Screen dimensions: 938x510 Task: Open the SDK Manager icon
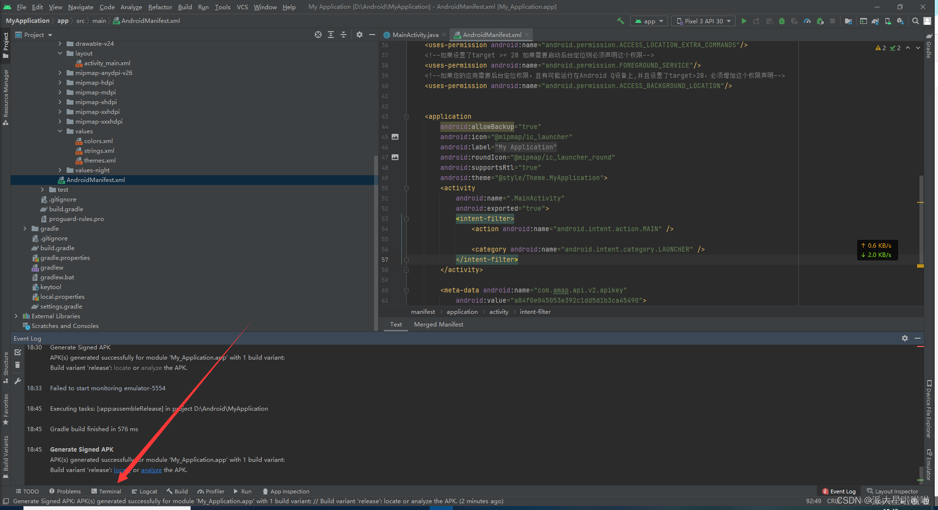tap(901, 21)
